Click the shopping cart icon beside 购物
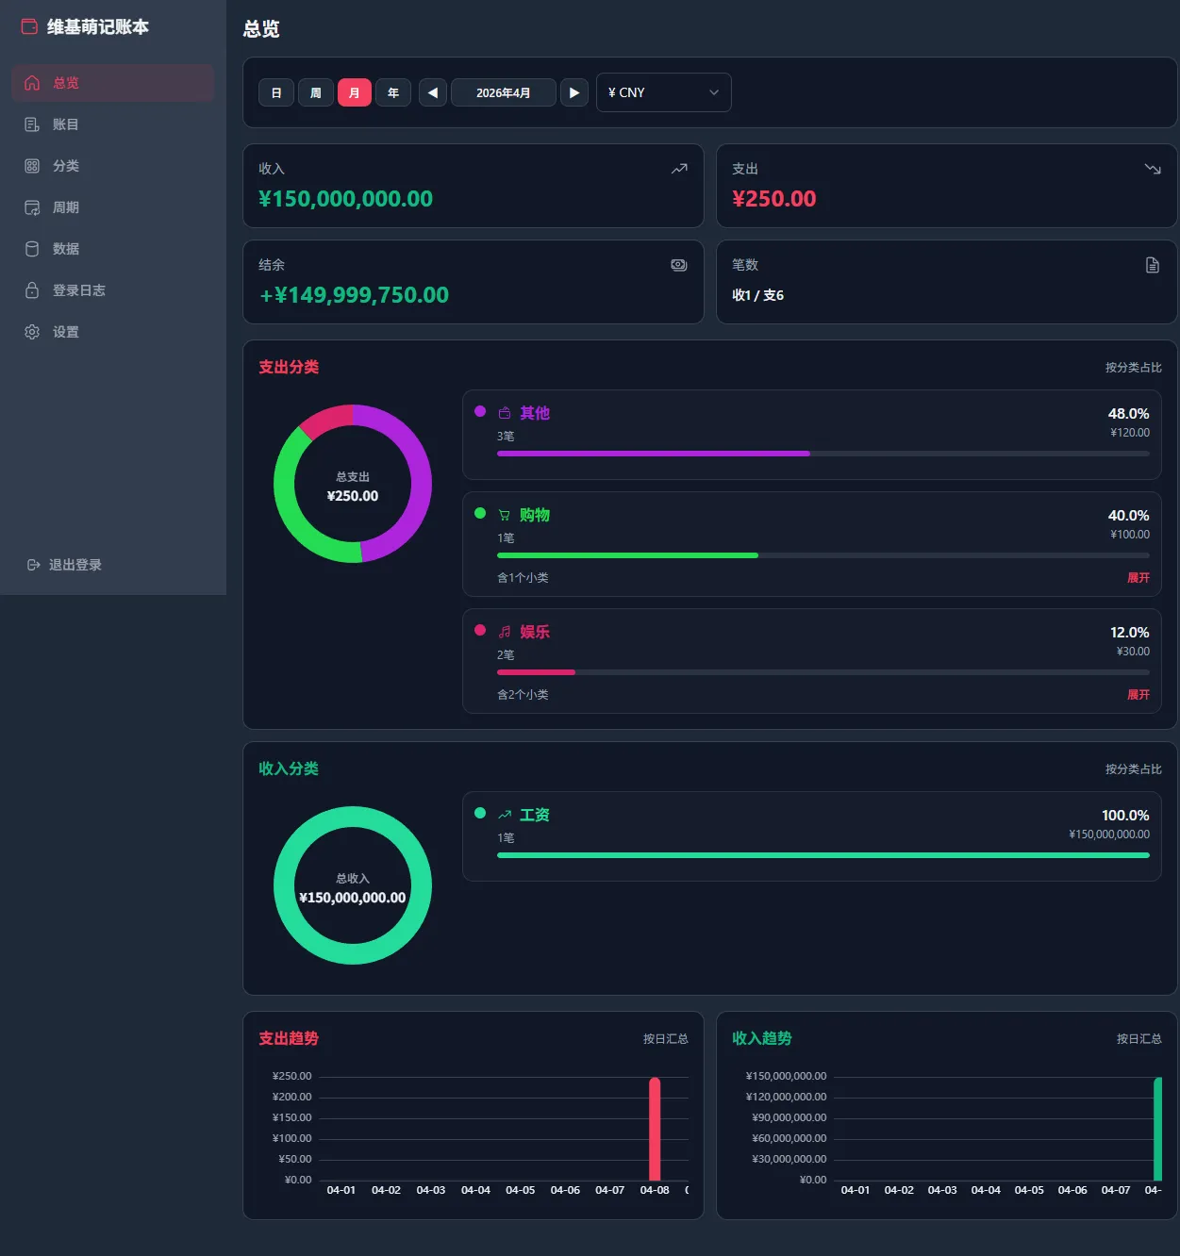This screenshot has width=1180, height=1256. pos(505,515)
